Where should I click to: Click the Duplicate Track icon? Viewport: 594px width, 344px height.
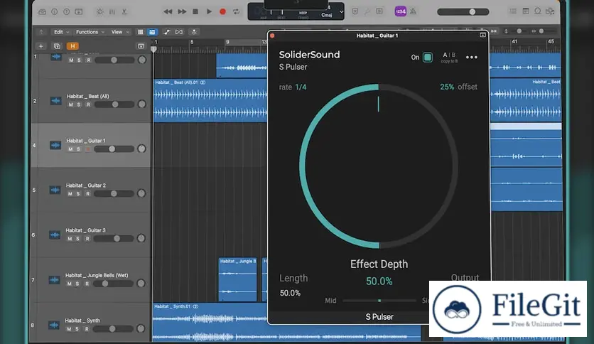point(57,46)
